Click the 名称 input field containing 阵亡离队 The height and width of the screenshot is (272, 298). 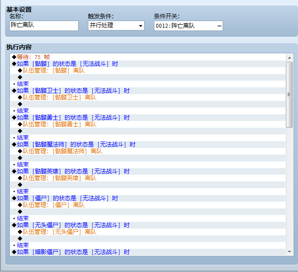click(x=44, y=26)
